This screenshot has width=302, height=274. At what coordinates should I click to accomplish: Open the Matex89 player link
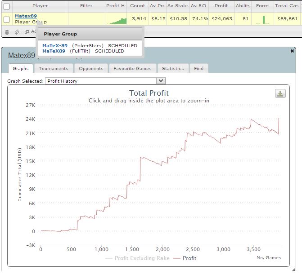tap(26, 16)
